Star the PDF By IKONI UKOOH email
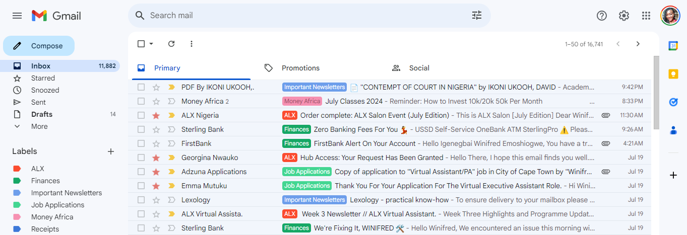This screenshot has width=687, height=235. (156, 87)
